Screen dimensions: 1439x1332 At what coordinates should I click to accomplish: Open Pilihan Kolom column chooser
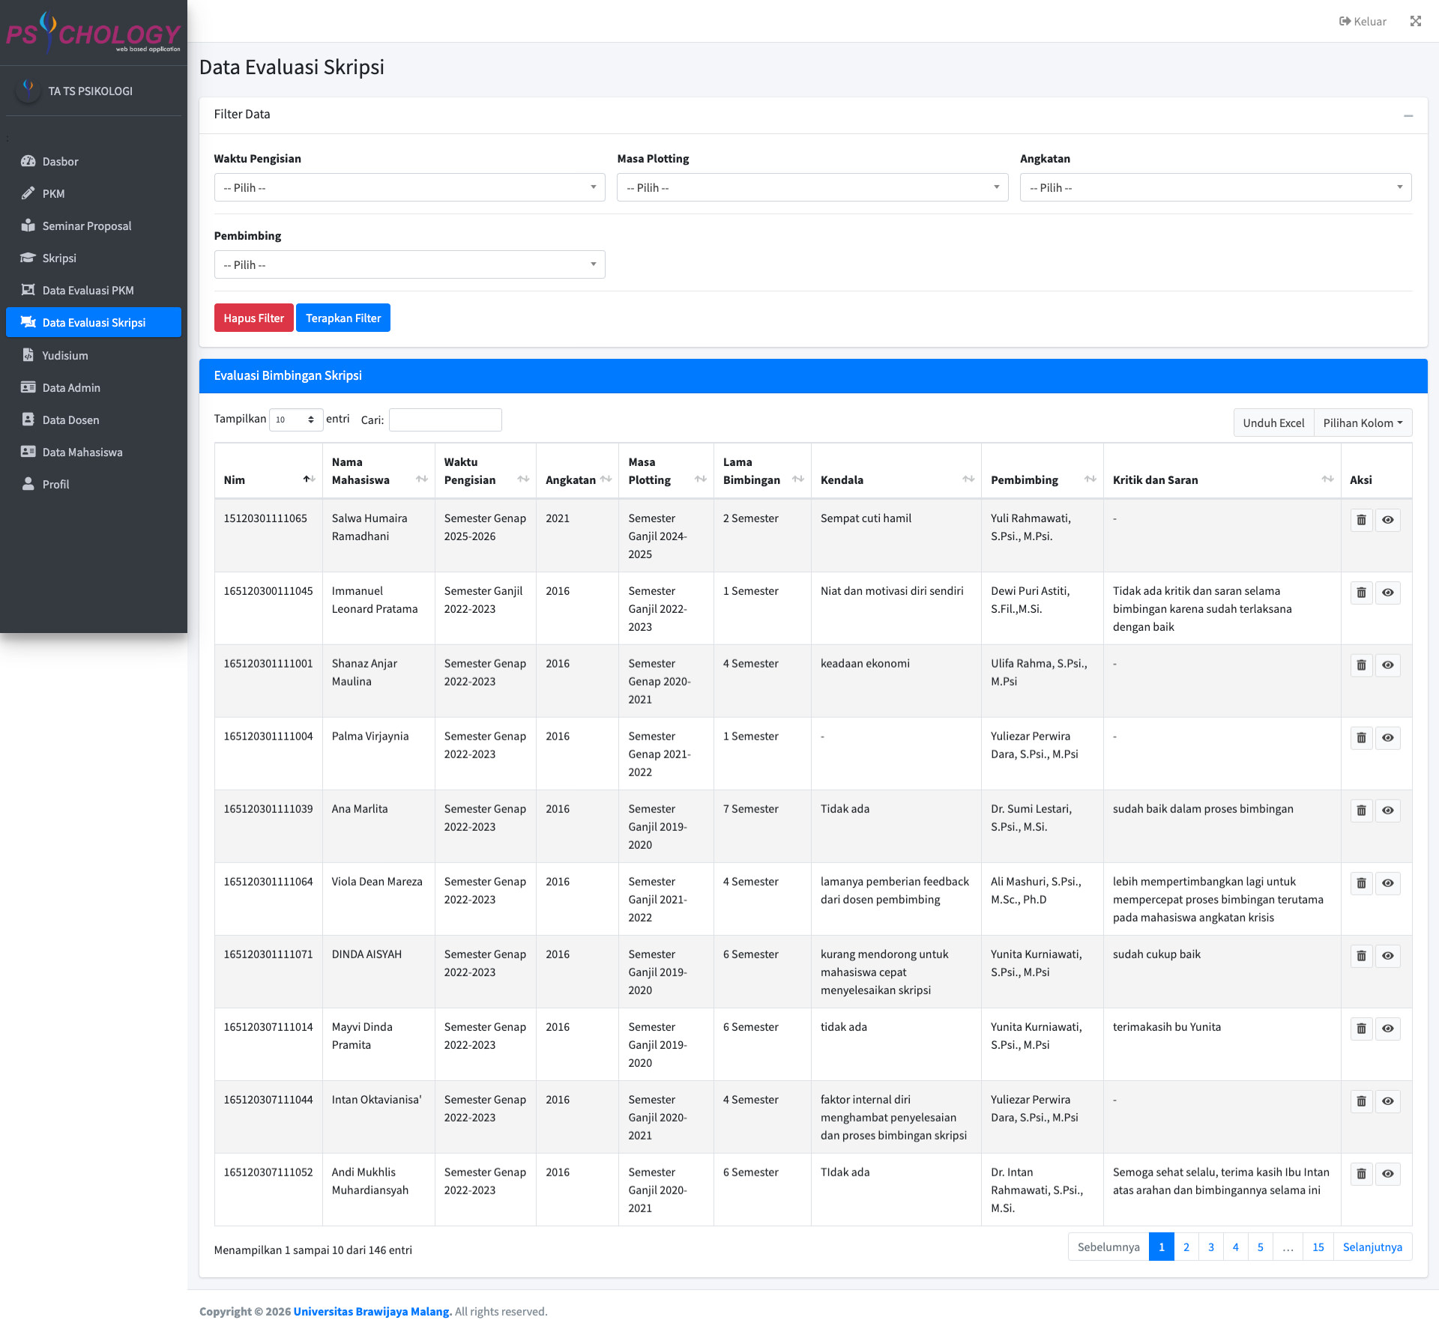(1362, 423)
